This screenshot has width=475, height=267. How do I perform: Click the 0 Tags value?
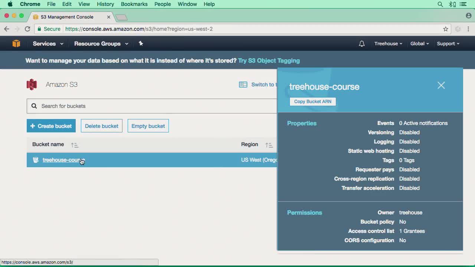[x=407, y=160]
